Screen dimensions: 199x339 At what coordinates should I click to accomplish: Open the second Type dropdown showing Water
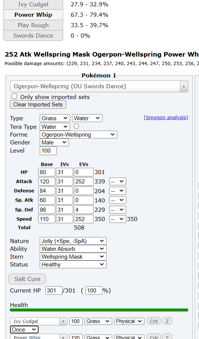click(x=87, y=118)
